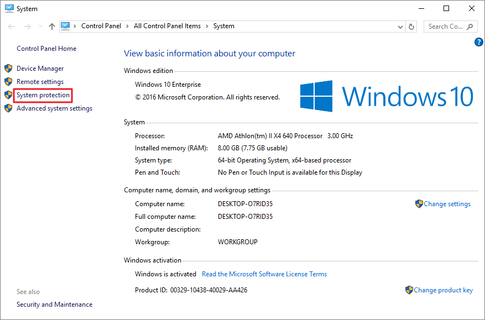485x320 pixels.
Task: Go up one level with the Up arrow
Action: pyautogui.click(x=52, y=27)
